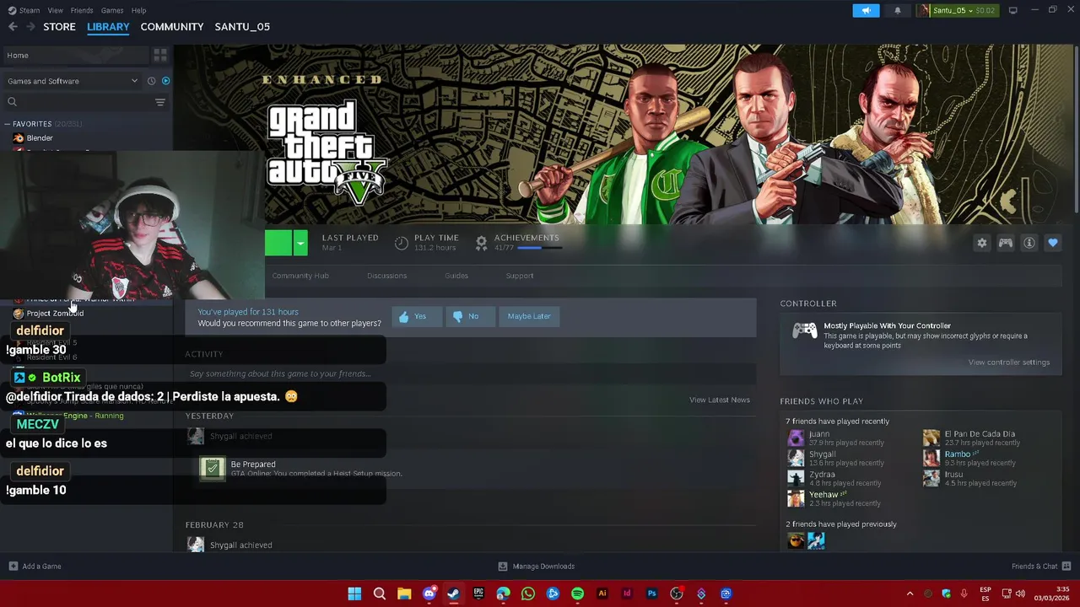This screenshot has width=1080, height=607.
Task: Open the View menu
Action: coord(55,10)
